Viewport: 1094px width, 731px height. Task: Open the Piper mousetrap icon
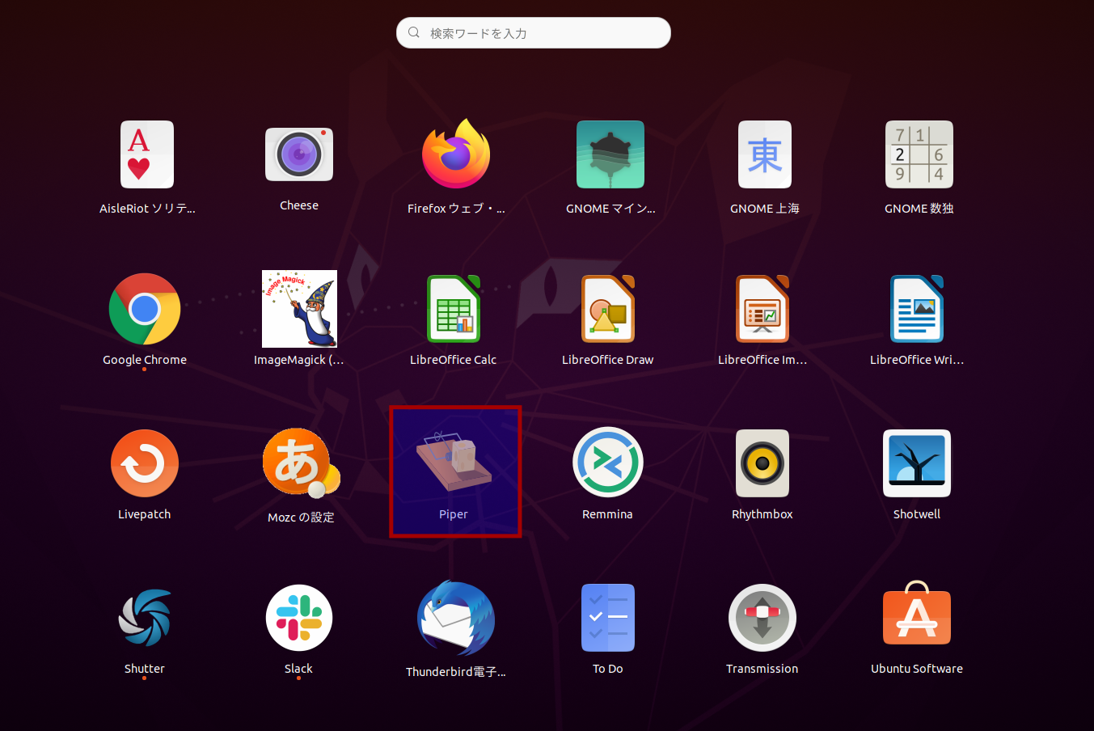tap(454, 463)
